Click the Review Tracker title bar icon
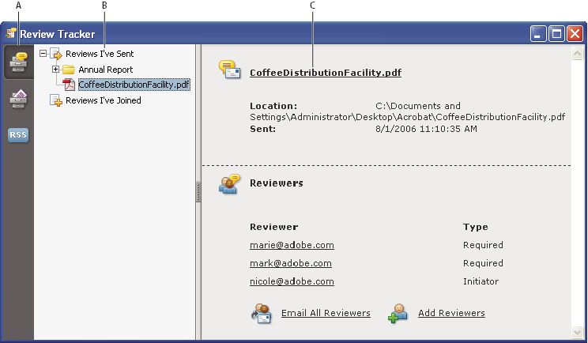 click(11, 33)
